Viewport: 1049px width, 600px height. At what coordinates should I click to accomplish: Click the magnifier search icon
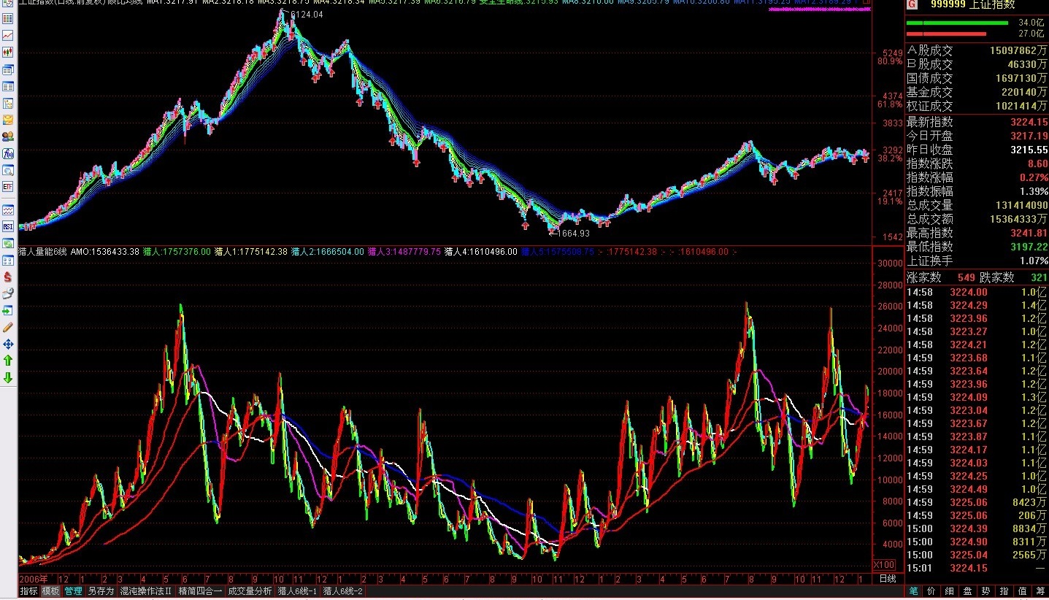[x=8, y=170]
